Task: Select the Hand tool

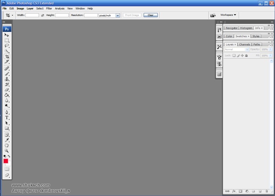Action: [x=7, y=145]
